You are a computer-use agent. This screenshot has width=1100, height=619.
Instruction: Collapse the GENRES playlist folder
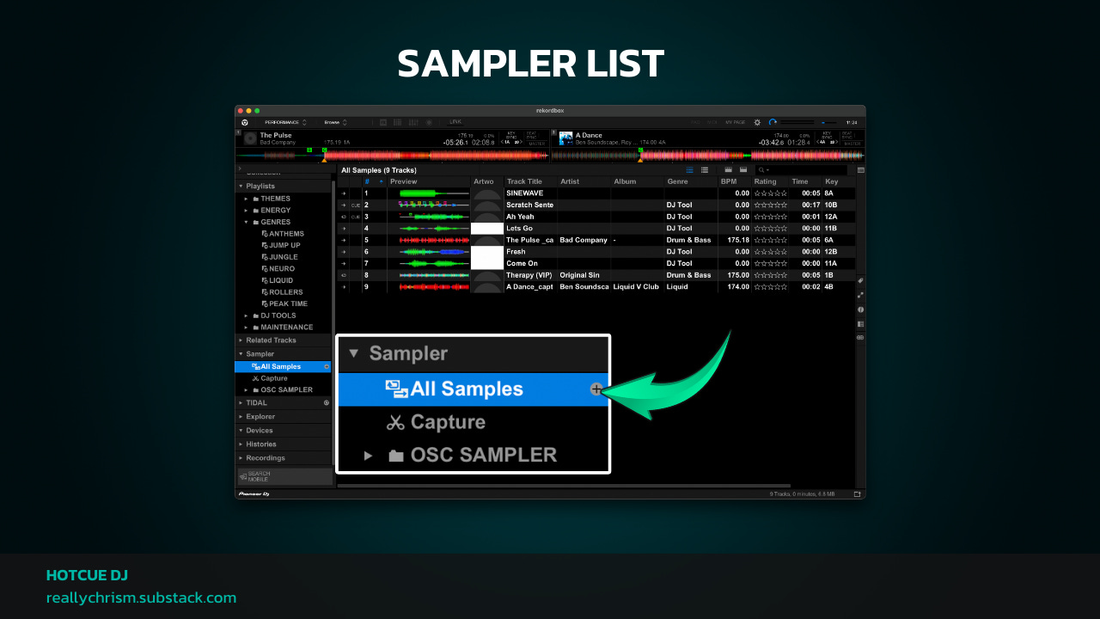click(246, 222)
